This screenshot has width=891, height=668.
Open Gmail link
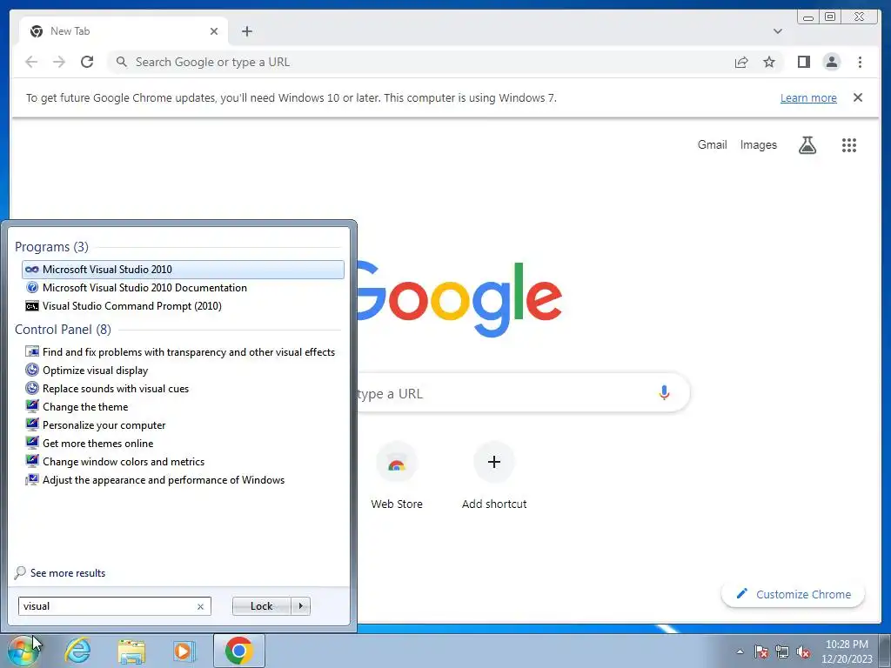[x=712, y=145]
